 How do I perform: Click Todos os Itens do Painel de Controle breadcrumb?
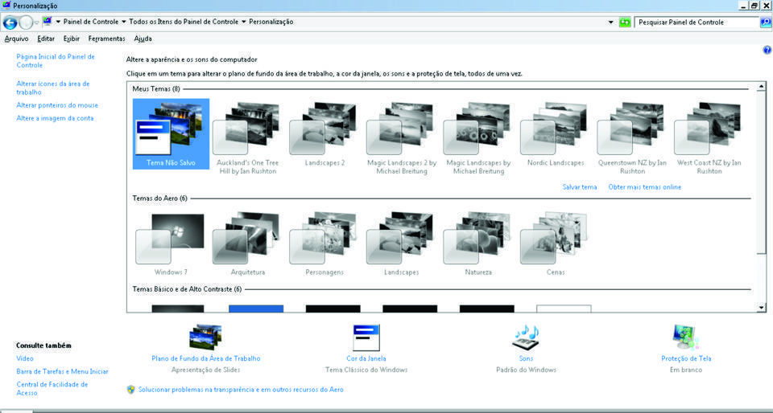pos(184,22)
